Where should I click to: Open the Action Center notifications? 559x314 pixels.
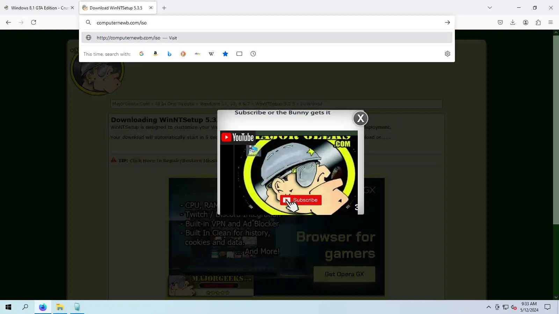coord(547,307)
